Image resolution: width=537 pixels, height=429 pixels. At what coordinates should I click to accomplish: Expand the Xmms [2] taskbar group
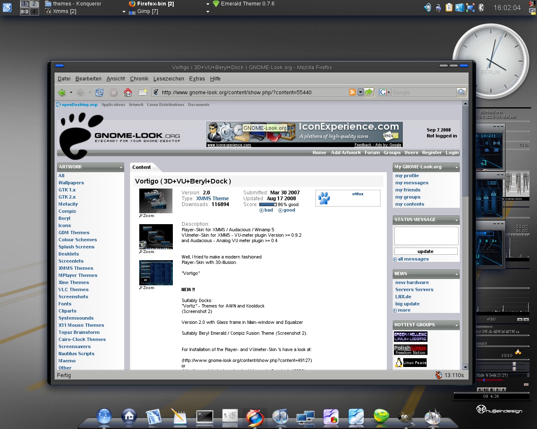124,12
